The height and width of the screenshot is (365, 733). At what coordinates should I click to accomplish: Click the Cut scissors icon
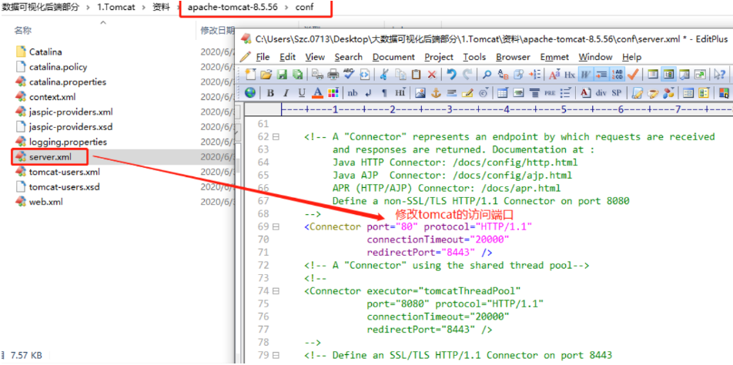pyautogui.click(x=383, y=74)
